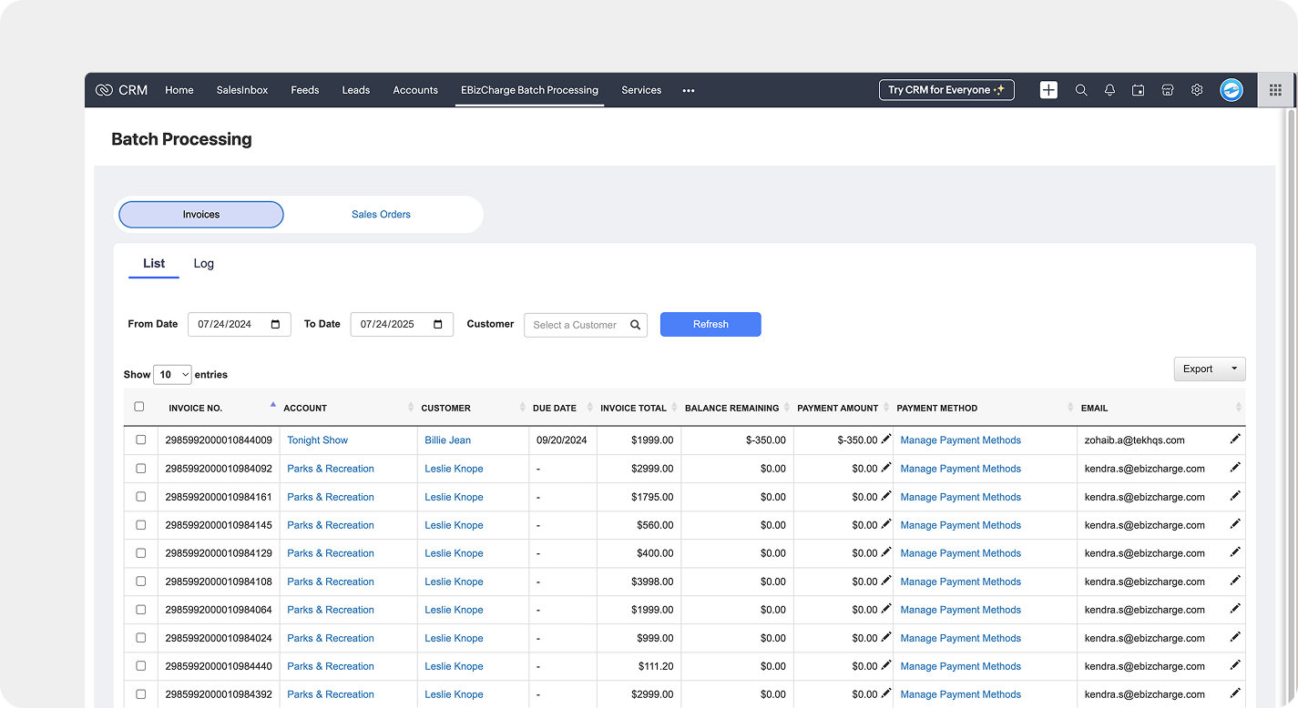Edit payment amount for invoice ending 4392
The image size is (1298, 708).
886,693
